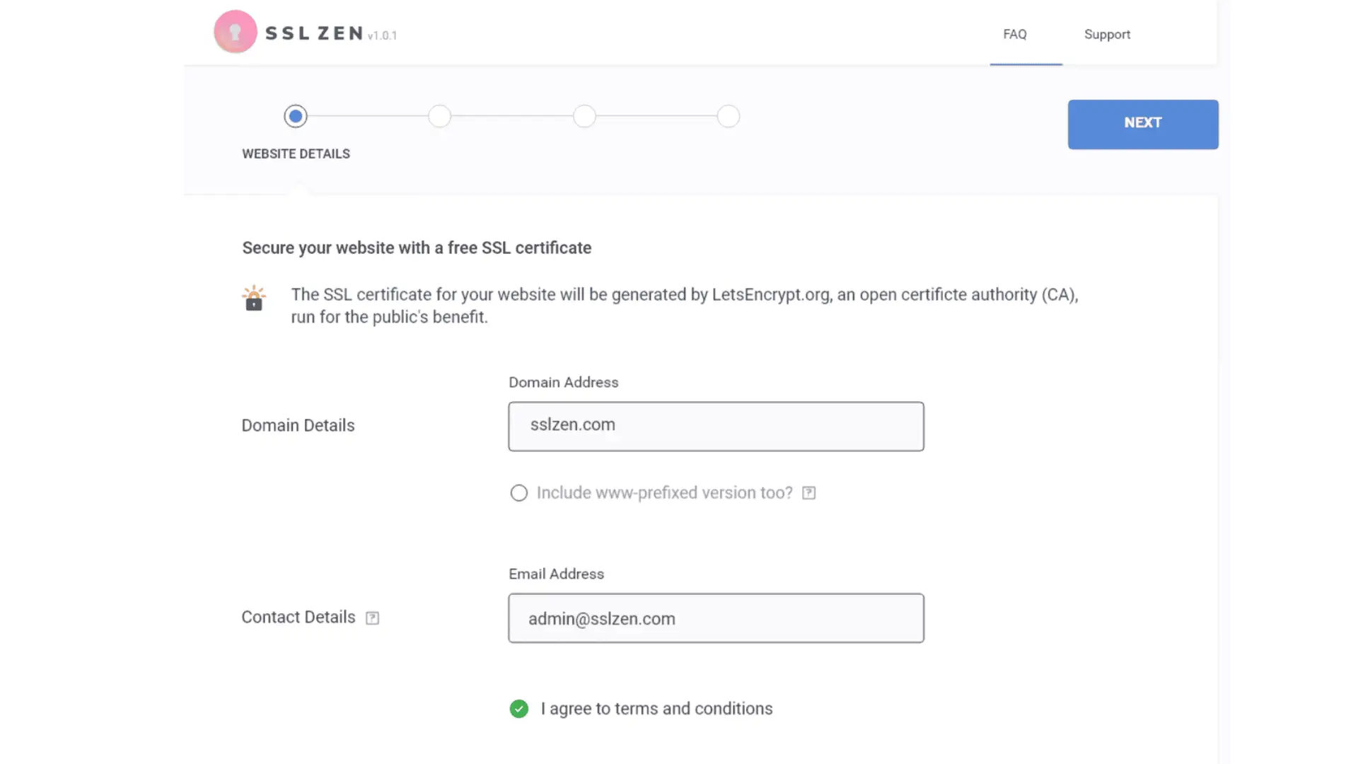Open help icon next to www-prefixed option
This screenshot has height=764, width=1358.
click(809, 493)
